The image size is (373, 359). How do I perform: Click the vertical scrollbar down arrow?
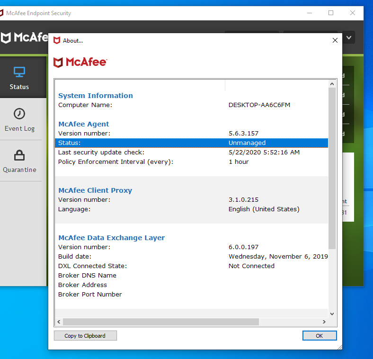[332, 314]
